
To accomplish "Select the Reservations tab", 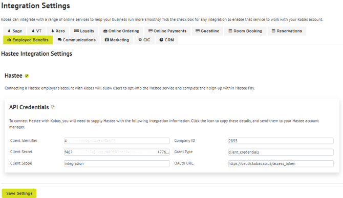I will 287,31.
